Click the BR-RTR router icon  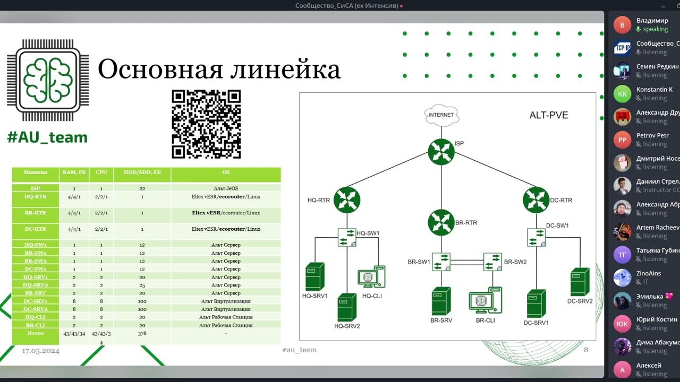[441, 222]
